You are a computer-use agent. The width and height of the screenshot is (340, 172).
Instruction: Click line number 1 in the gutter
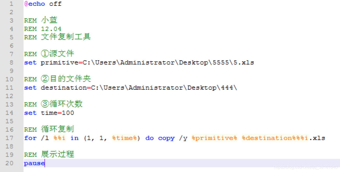coord(11,4)
